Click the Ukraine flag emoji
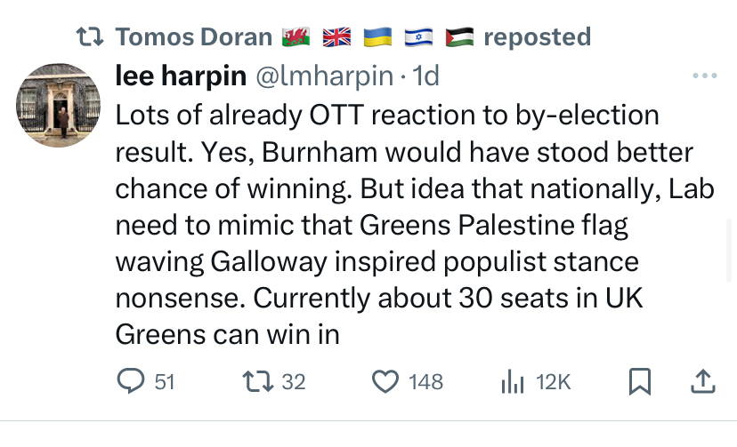 click(x=377, y=37)
